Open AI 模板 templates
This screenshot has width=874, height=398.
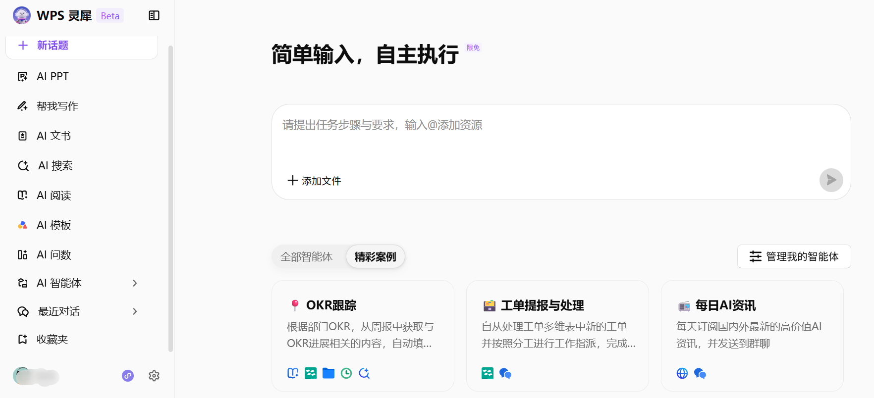[54, 225]
